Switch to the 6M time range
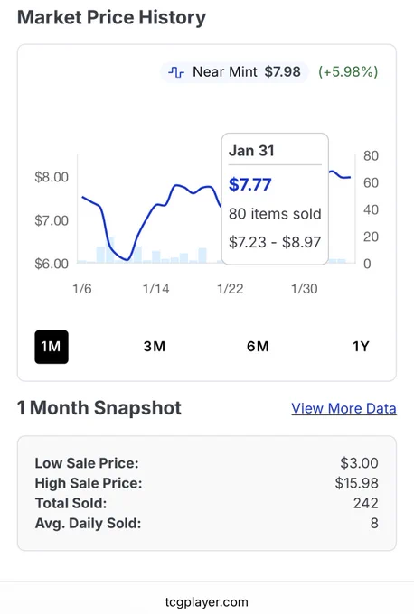This screenshot has height=614, width=414. [258, 347]
